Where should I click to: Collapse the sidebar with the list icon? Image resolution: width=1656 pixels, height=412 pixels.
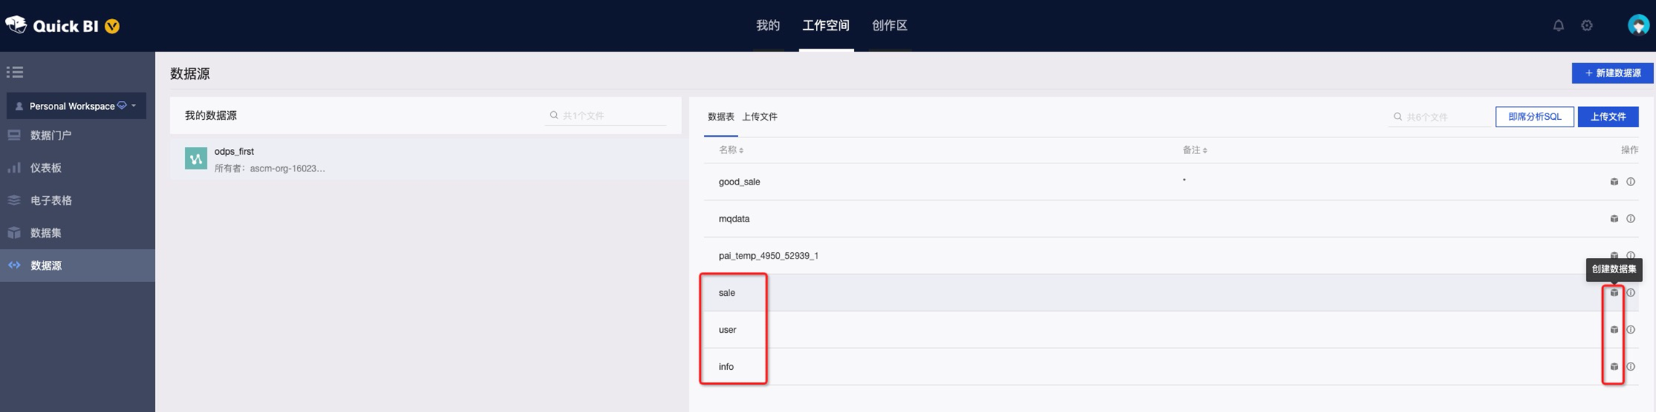pos(15,72)
